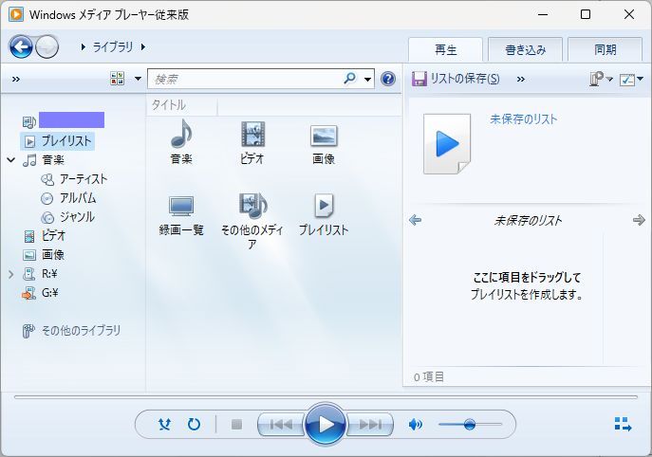Open the その他のメディア icon in library
652x457 pixels.
click(x=252, y=206)
